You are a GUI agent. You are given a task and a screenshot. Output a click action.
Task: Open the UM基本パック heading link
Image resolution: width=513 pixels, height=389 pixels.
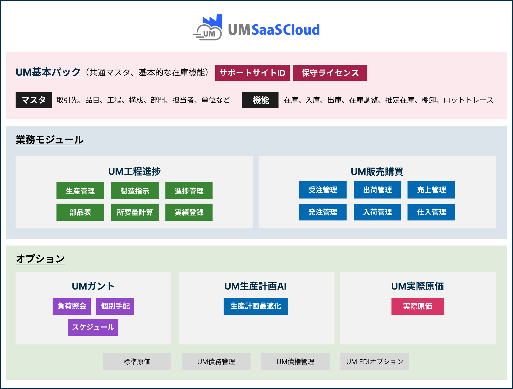tap(48, 72)
